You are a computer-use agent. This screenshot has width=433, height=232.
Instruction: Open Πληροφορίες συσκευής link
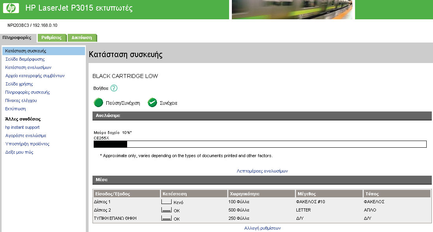27,92
